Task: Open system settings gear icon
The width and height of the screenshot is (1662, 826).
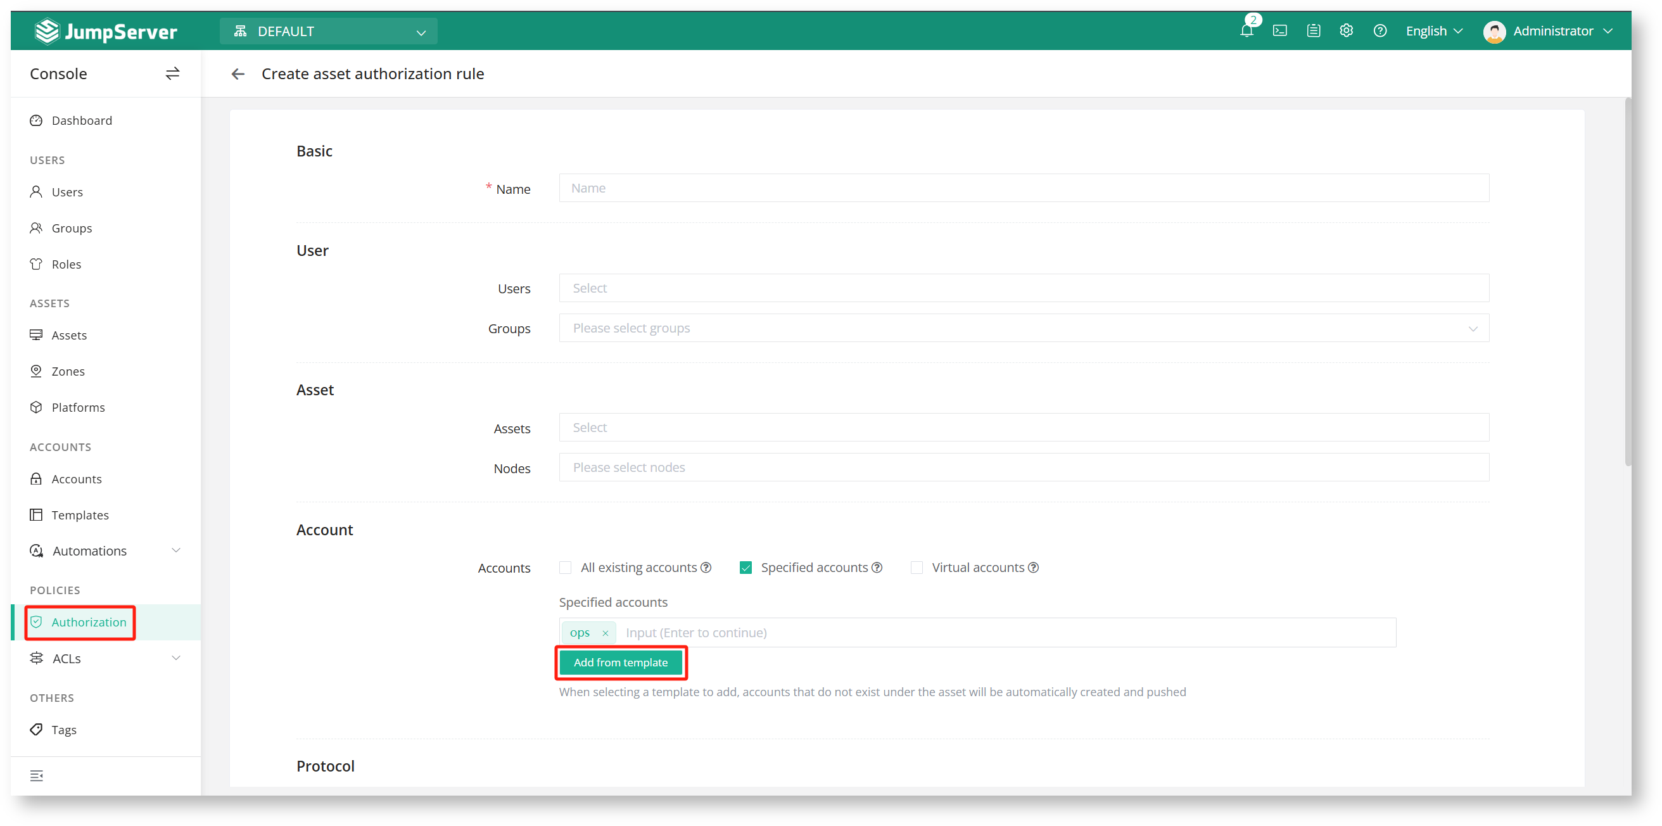Action: tap(1347, 31)
